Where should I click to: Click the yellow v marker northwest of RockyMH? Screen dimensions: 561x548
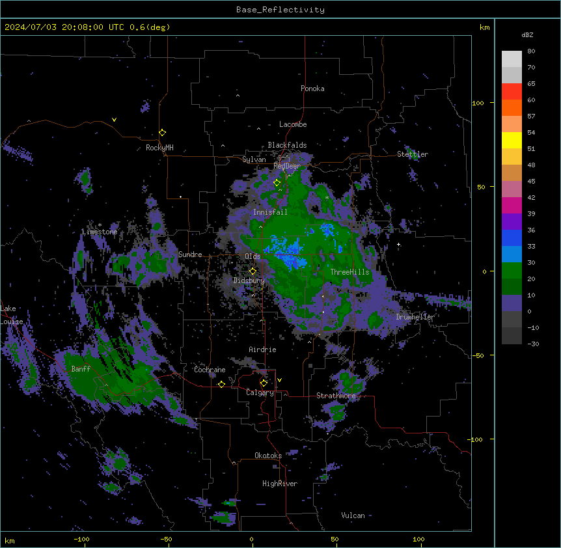(114, 120)
